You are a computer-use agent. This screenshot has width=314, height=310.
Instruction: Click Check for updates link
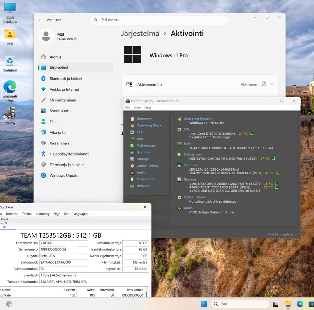(281, 234)
